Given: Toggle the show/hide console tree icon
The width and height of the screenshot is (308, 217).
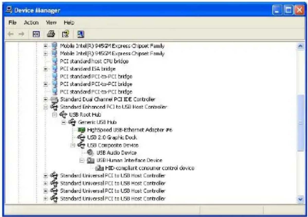Looking at the screenshot, I should [x=36, y=34].
